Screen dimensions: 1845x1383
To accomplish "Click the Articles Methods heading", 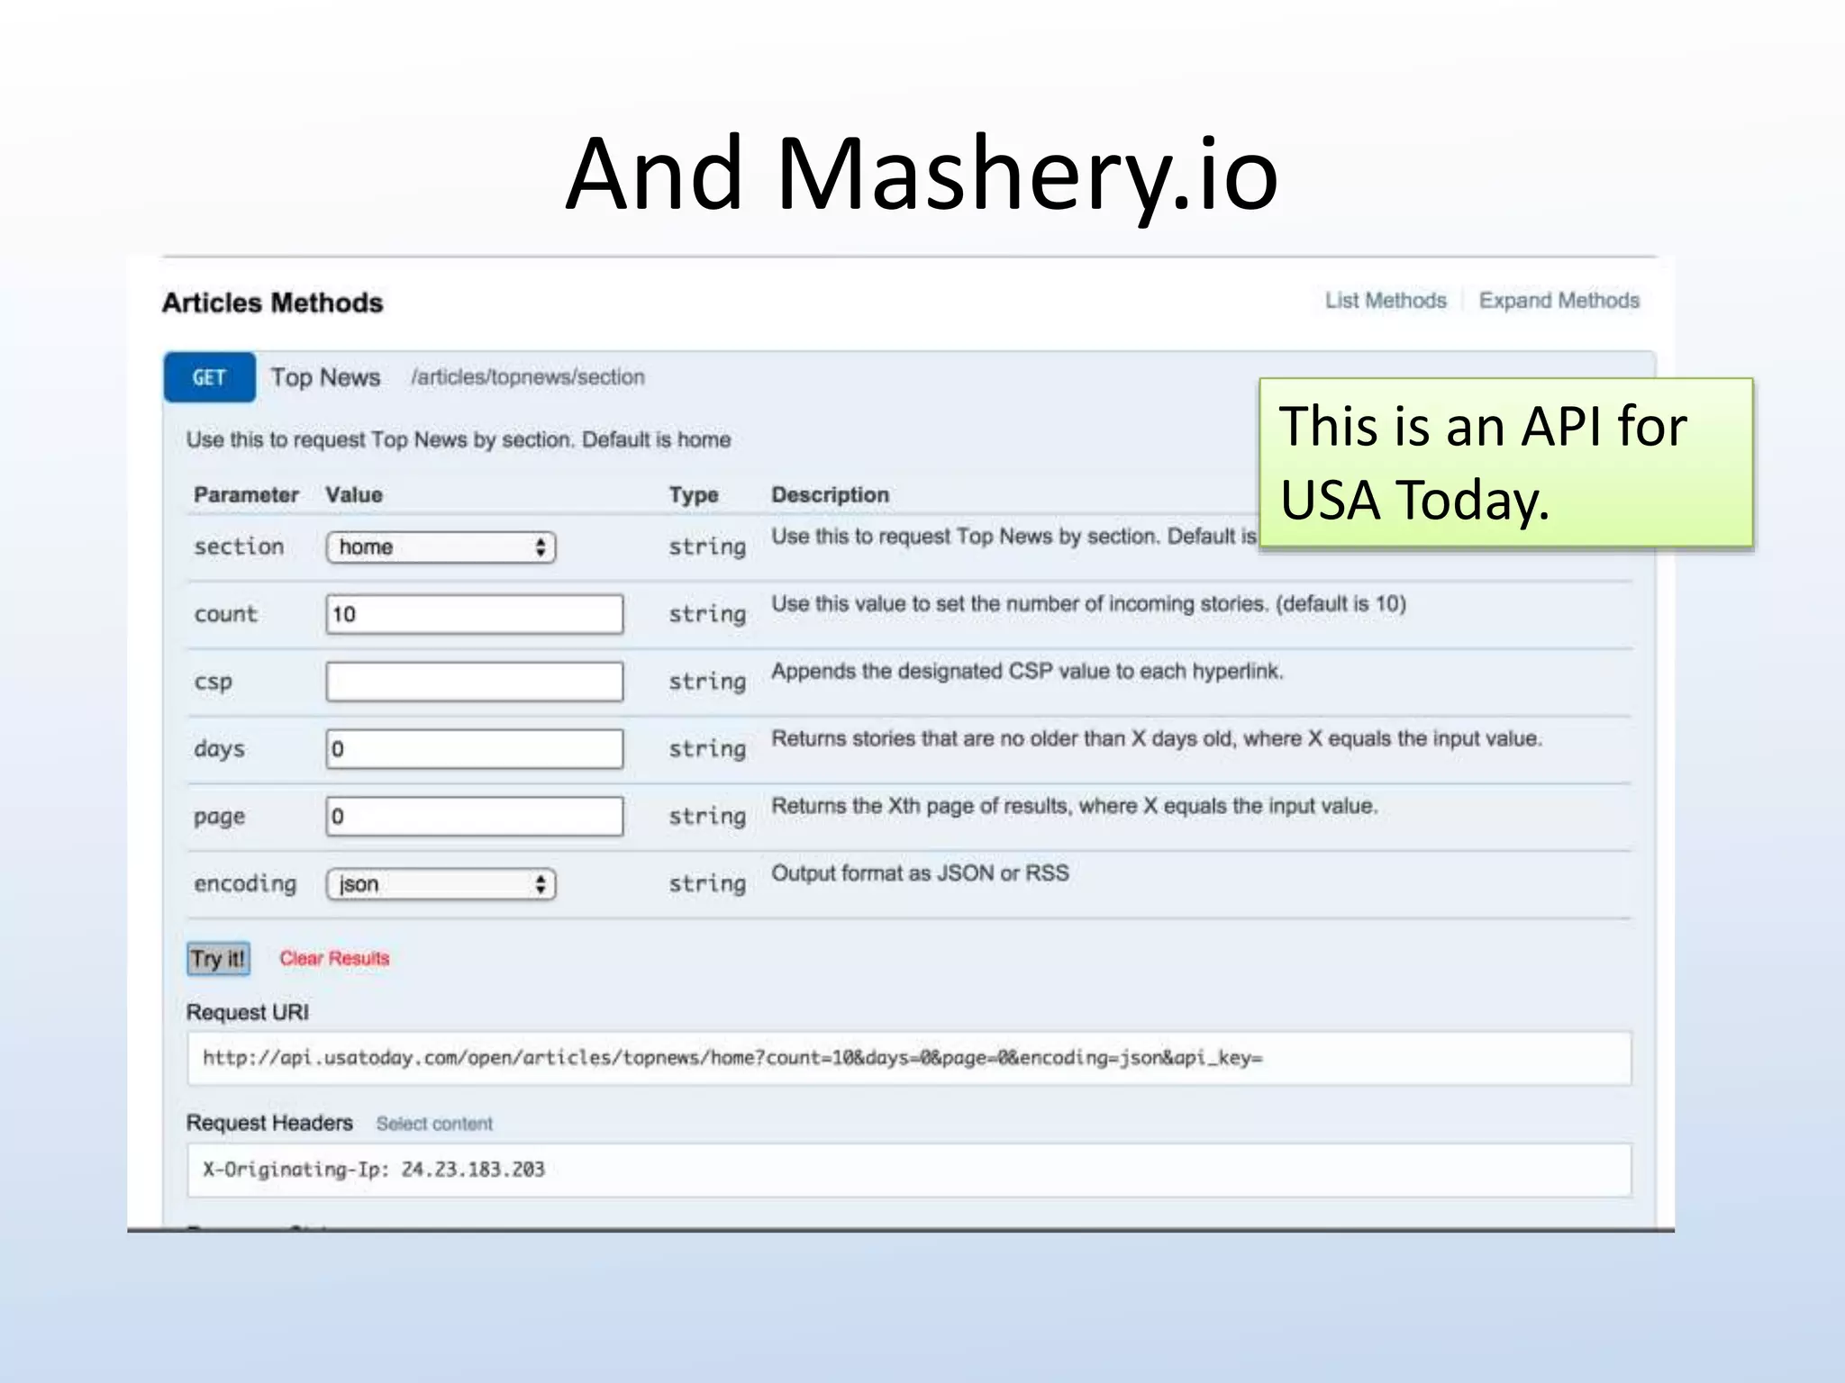I will point(272,303).
